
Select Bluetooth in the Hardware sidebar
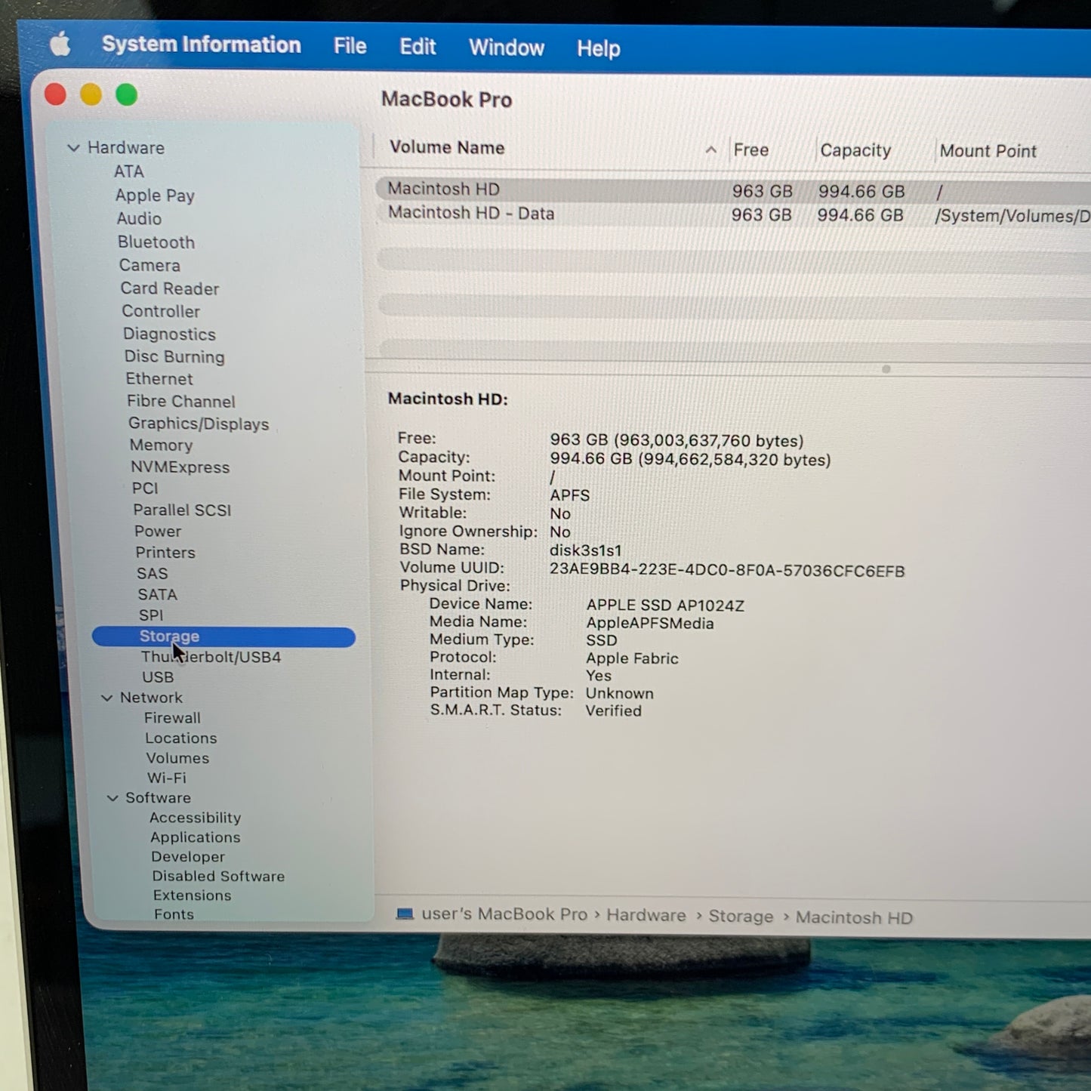pos(156,242)
